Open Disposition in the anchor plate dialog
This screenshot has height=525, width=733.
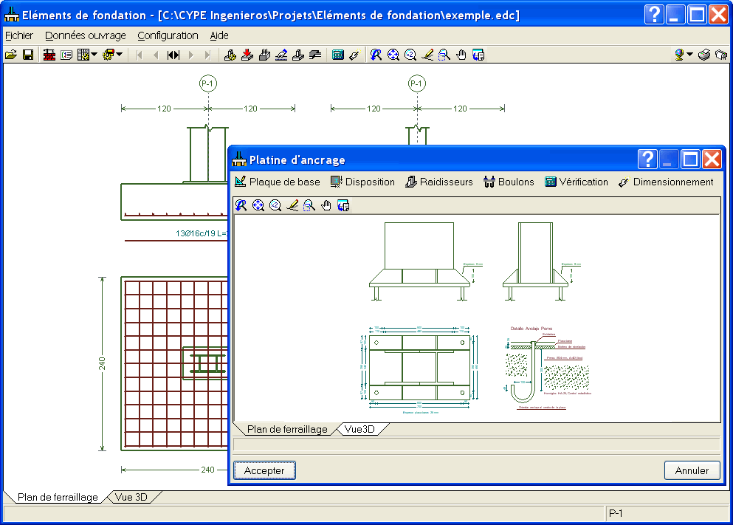point(362,182)
